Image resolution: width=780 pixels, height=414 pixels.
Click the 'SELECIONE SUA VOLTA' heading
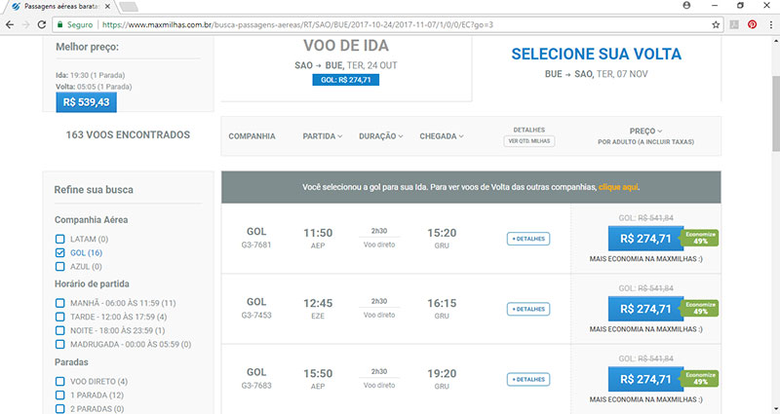point(597,55)
